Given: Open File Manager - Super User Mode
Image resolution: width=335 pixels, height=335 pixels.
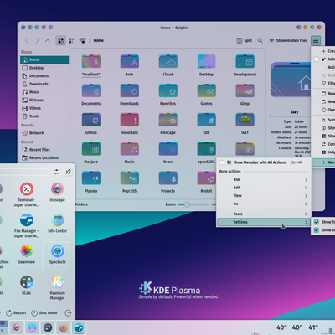Looking at the screenshot, I should click(27, 225).
